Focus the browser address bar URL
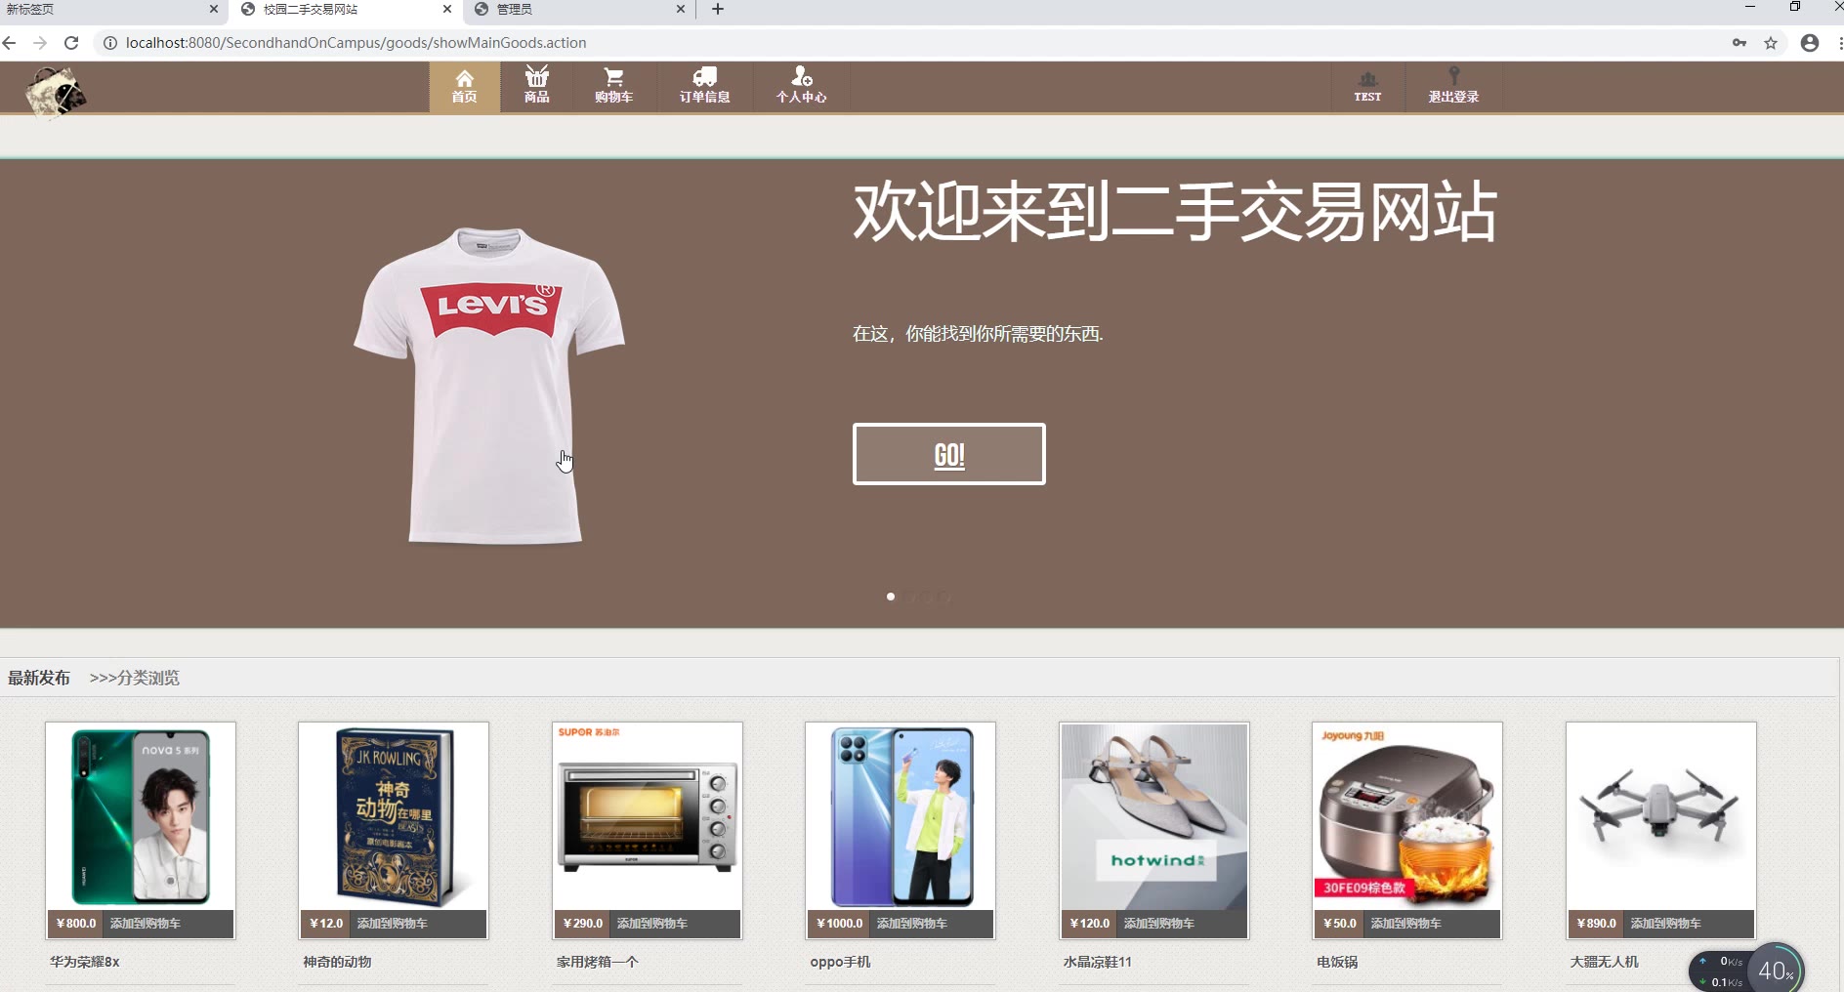 (356, 43)
